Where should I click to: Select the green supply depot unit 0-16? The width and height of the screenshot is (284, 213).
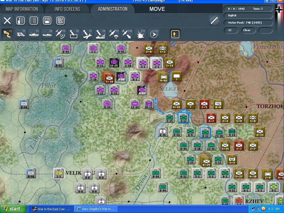pyautogui.click(x=163, y=132)
